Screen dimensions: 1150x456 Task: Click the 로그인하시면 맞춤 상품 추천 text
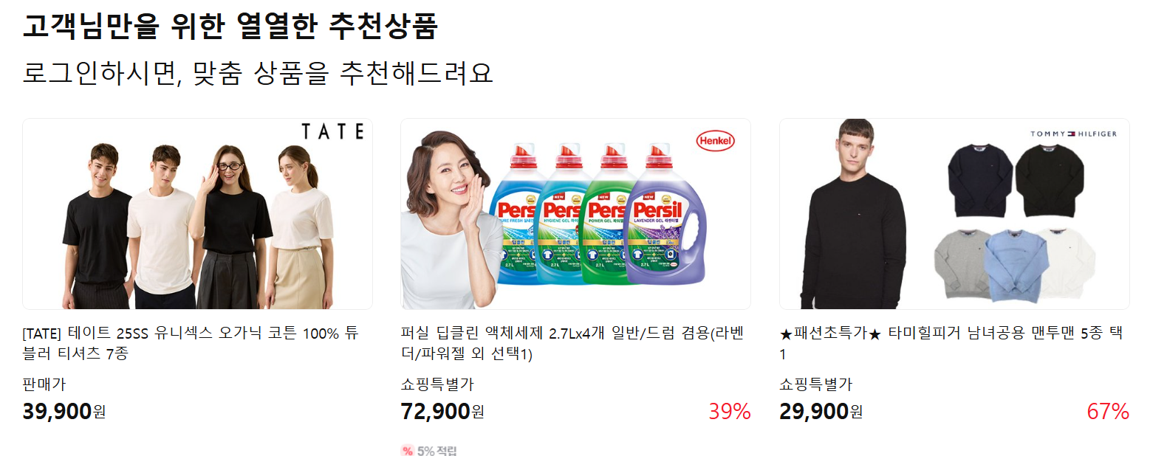pos(258,73)
